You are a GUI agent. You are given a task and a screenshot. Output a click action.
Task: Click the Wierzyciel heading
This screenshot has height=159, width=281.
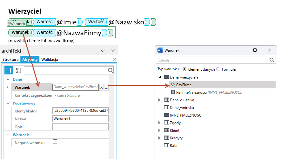click(x=25, y=11)
